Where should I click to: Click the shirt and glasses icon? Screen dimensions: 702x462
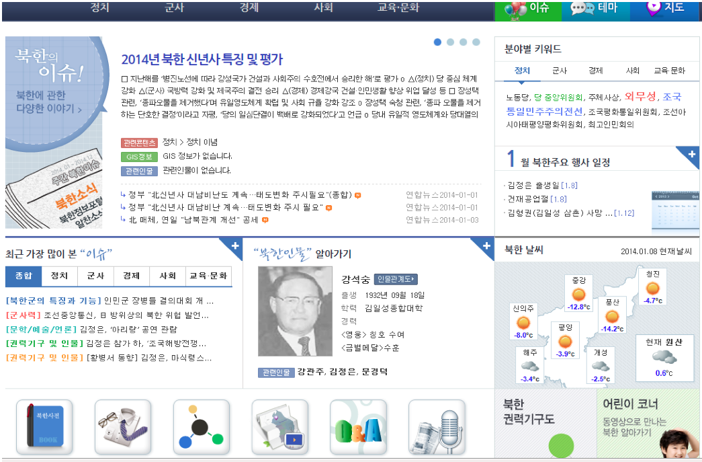(123, 427)
